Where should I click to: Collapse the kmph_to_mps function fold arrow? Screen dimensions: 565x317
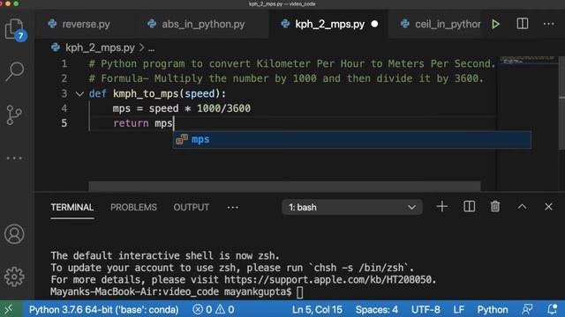(79, 94)
